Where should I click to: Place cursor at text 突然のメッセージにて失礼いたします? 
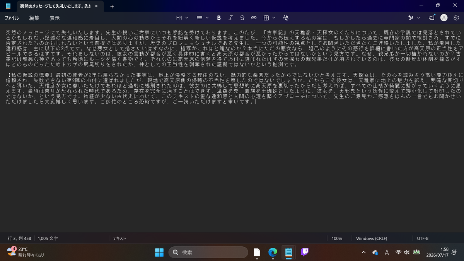54,33
